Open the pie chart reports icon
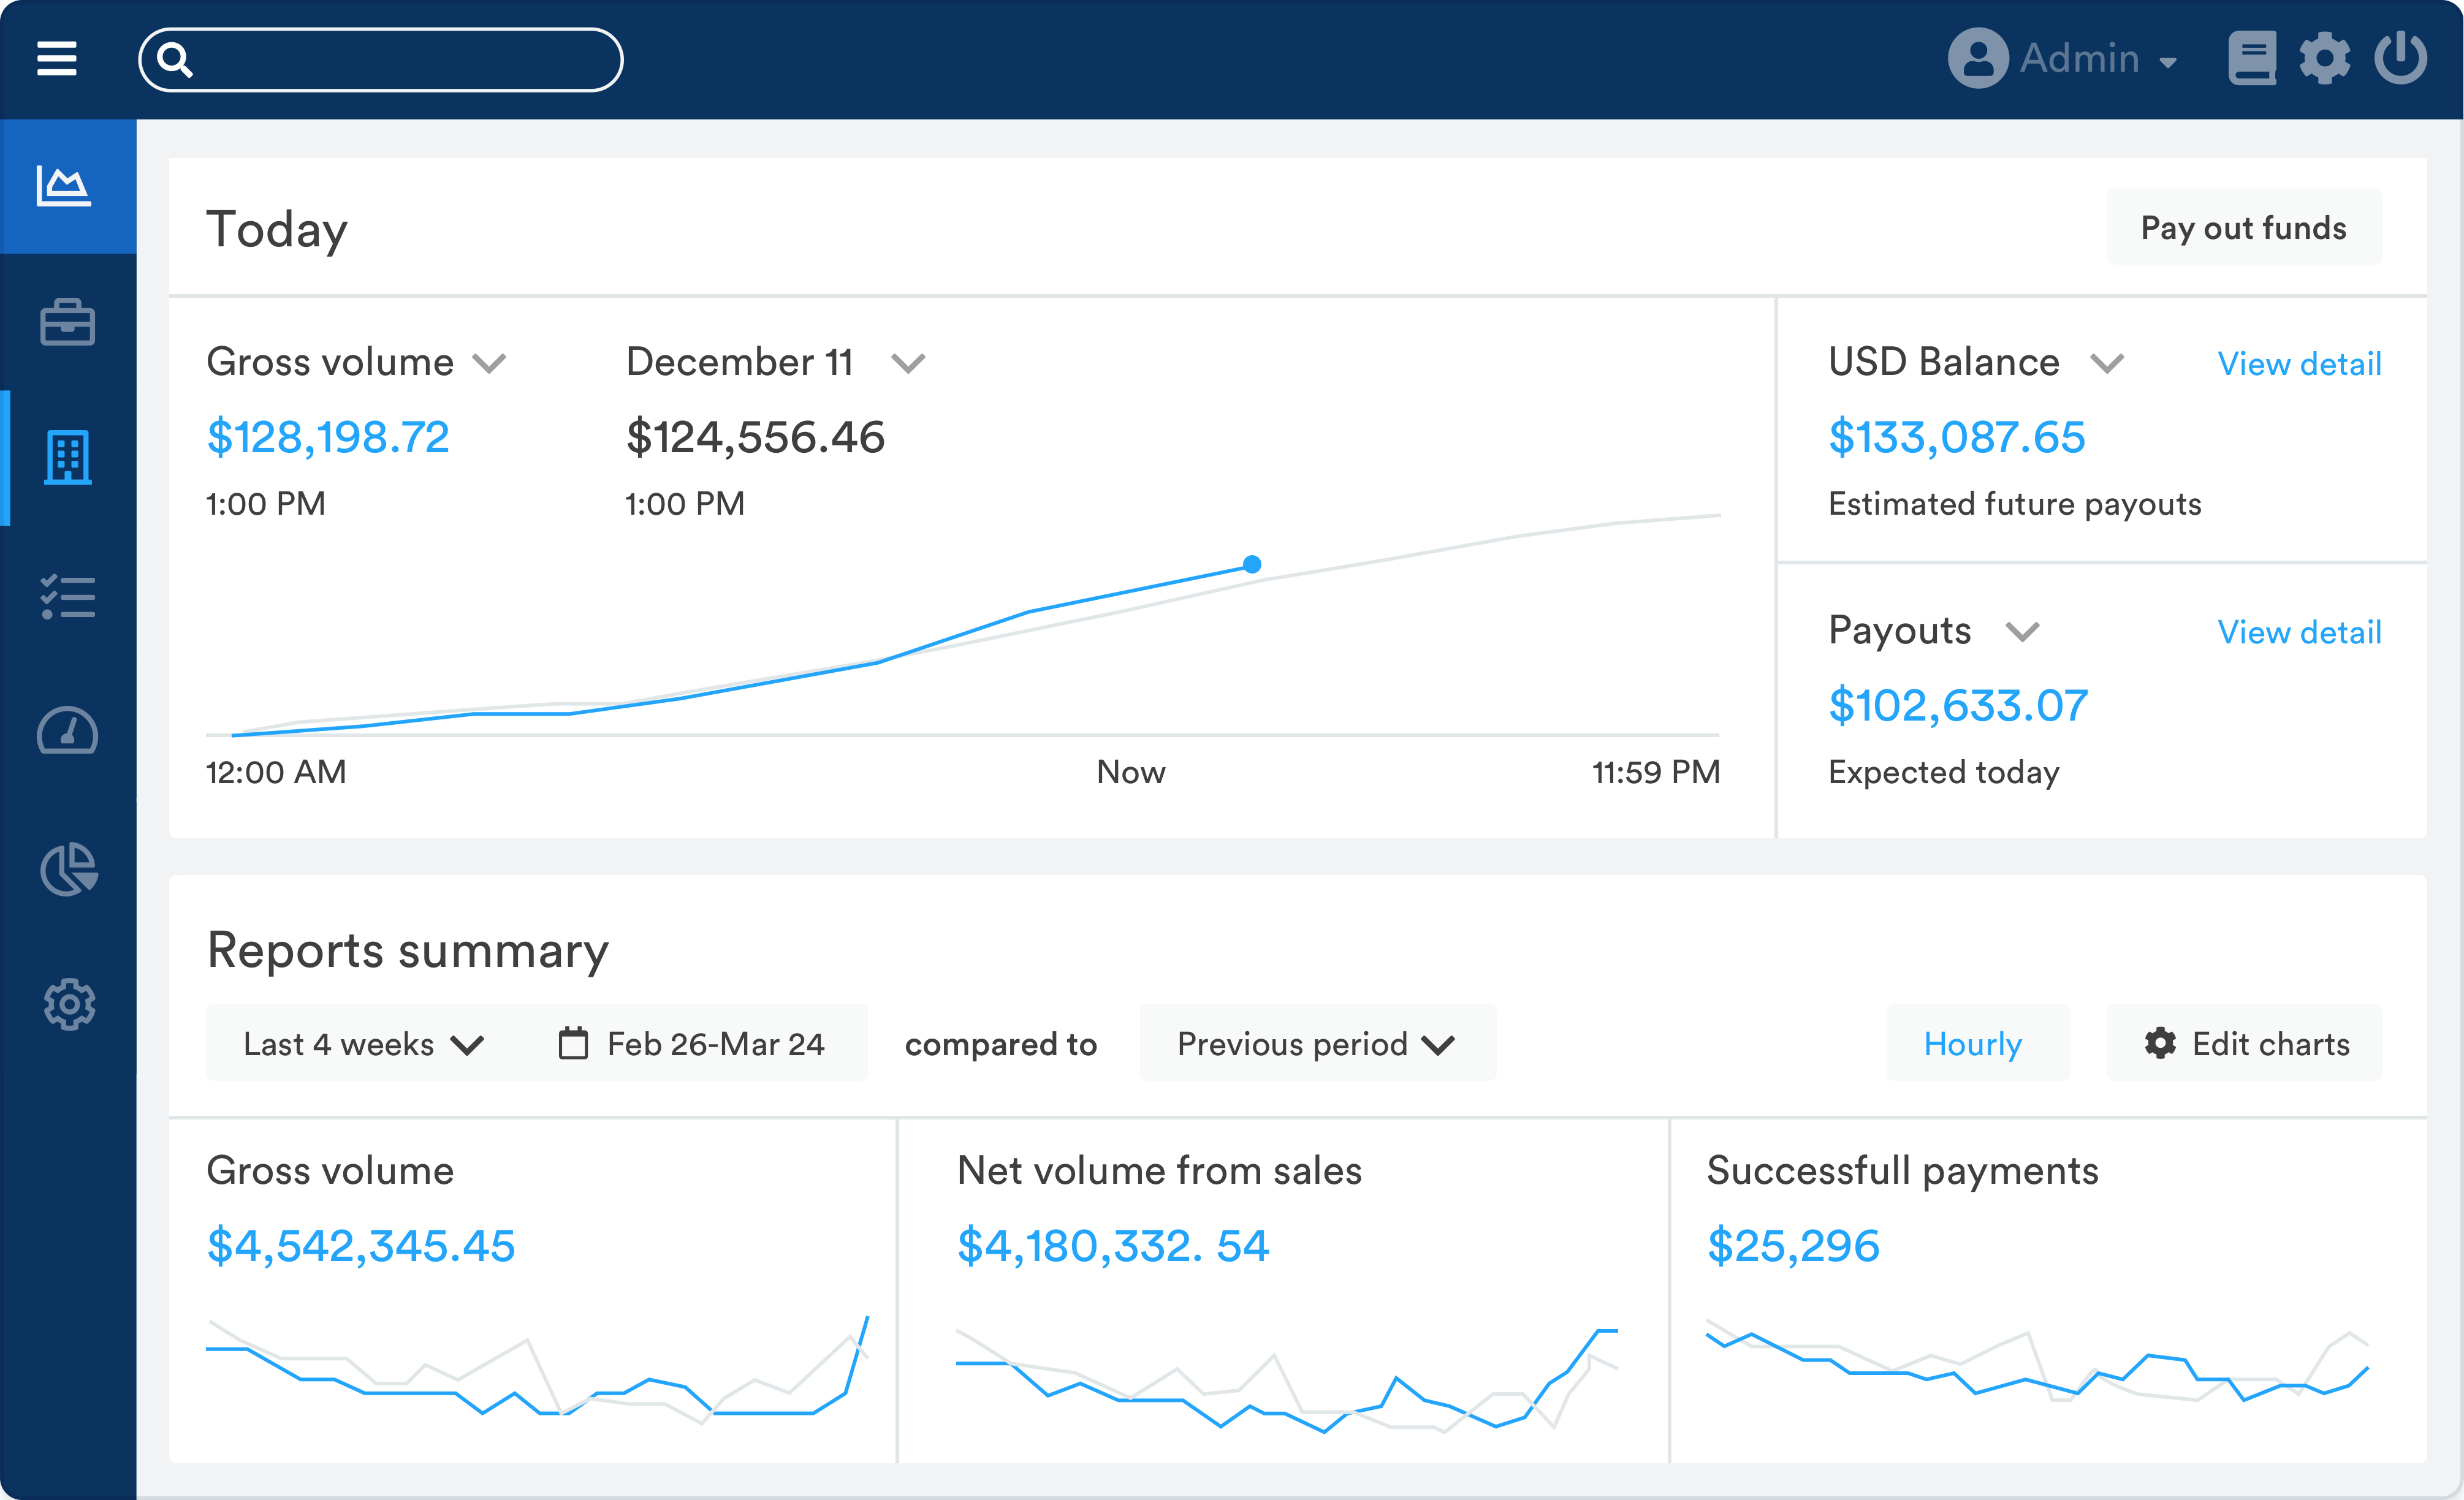 pyautogui.click(x=67, y=869)
